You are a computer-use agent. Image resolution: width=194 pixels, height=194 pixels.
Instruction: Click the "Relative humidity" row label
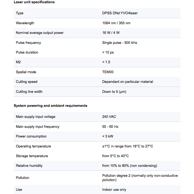point(29,166)
